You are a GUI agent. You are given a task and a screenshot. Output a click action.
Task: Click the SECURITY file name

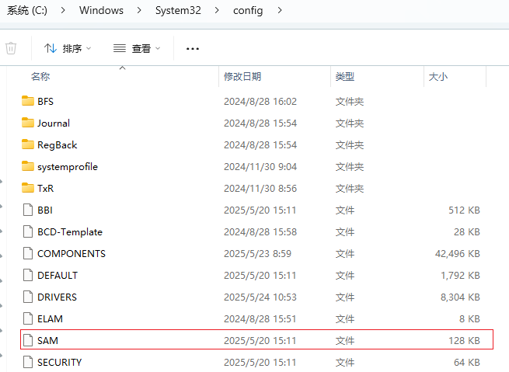(x=60, y=362)
